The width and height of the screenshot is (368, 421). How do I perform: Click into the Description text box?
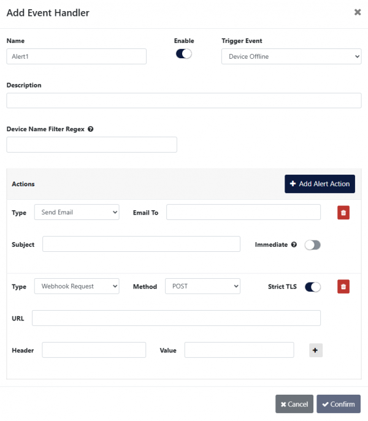pyautogui.click(x=184, y=101)
